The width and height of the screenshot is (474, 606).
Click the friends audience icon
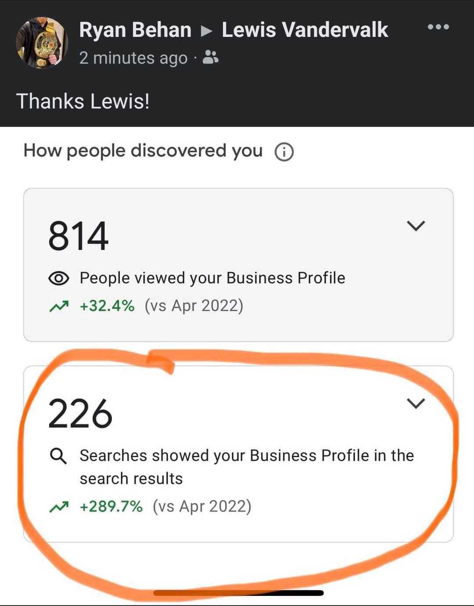[x=210, y=58]
